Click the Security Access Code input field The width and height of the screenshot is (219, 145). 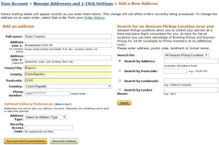[49, 128]
